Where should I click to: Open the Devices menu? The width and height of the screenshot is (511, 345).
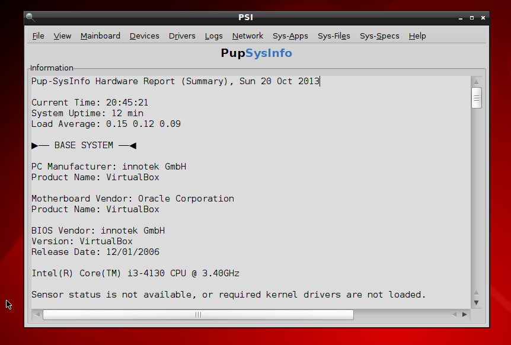click(145, 36)
